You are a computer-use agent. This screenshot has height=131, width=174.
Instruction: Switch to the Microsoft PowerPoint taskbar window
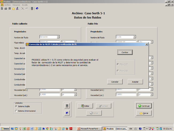[89, 129]
